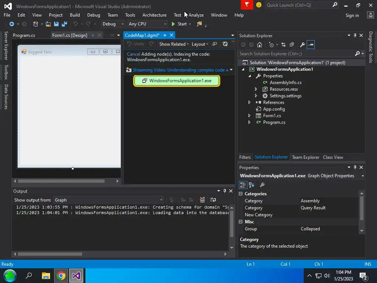
Task: Click the volume icon in system tray
Action: (327, 276)
